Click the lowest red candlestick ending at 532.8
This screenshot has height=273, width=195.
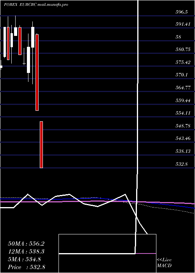pyautogui.click(x=41, y=145)
